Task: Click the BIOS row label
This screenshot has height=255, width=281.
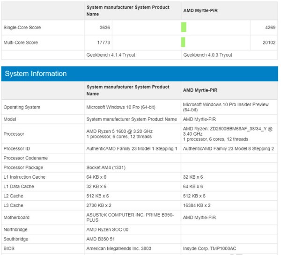Action: click(9, 248)
